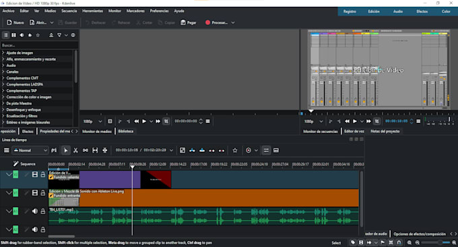Lock the second video track

[x=43, y=193]
